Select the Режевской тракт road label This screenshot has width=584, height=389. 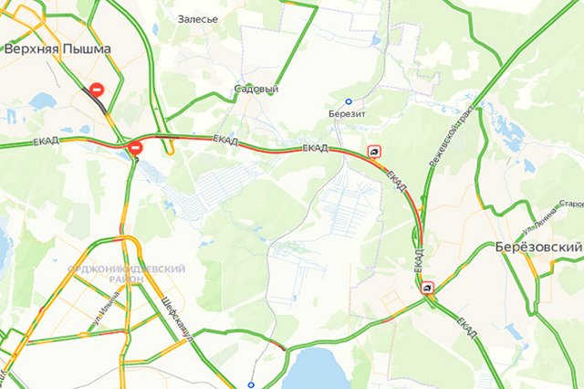[x=452, y=136]
